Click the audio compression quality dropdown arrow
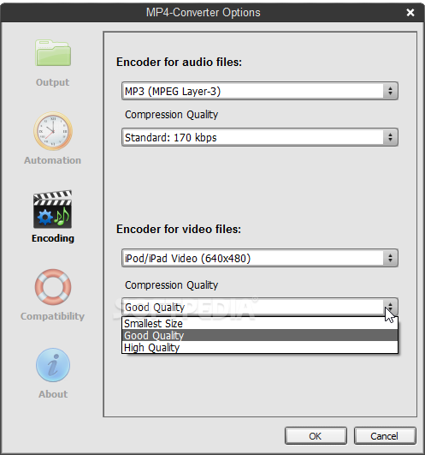Image resolution: width=425 pixels, height=455 pixels. [390, 137]
